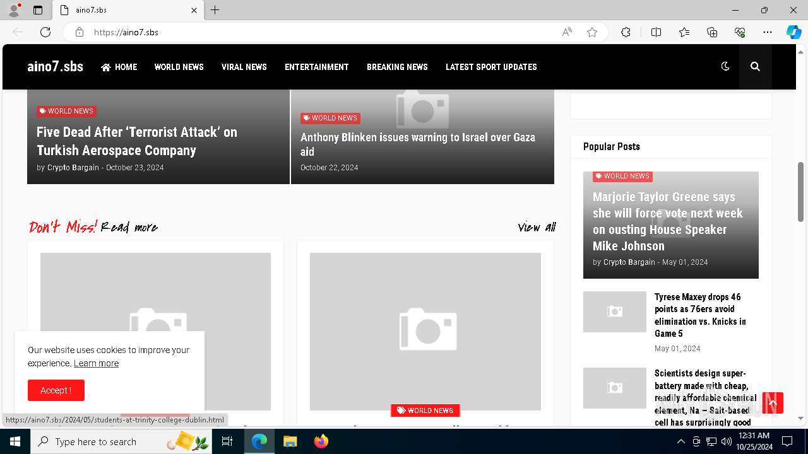Screen dimensions: 808x454
Task: Toggle split screen icon
Action: tap(656, 32)
